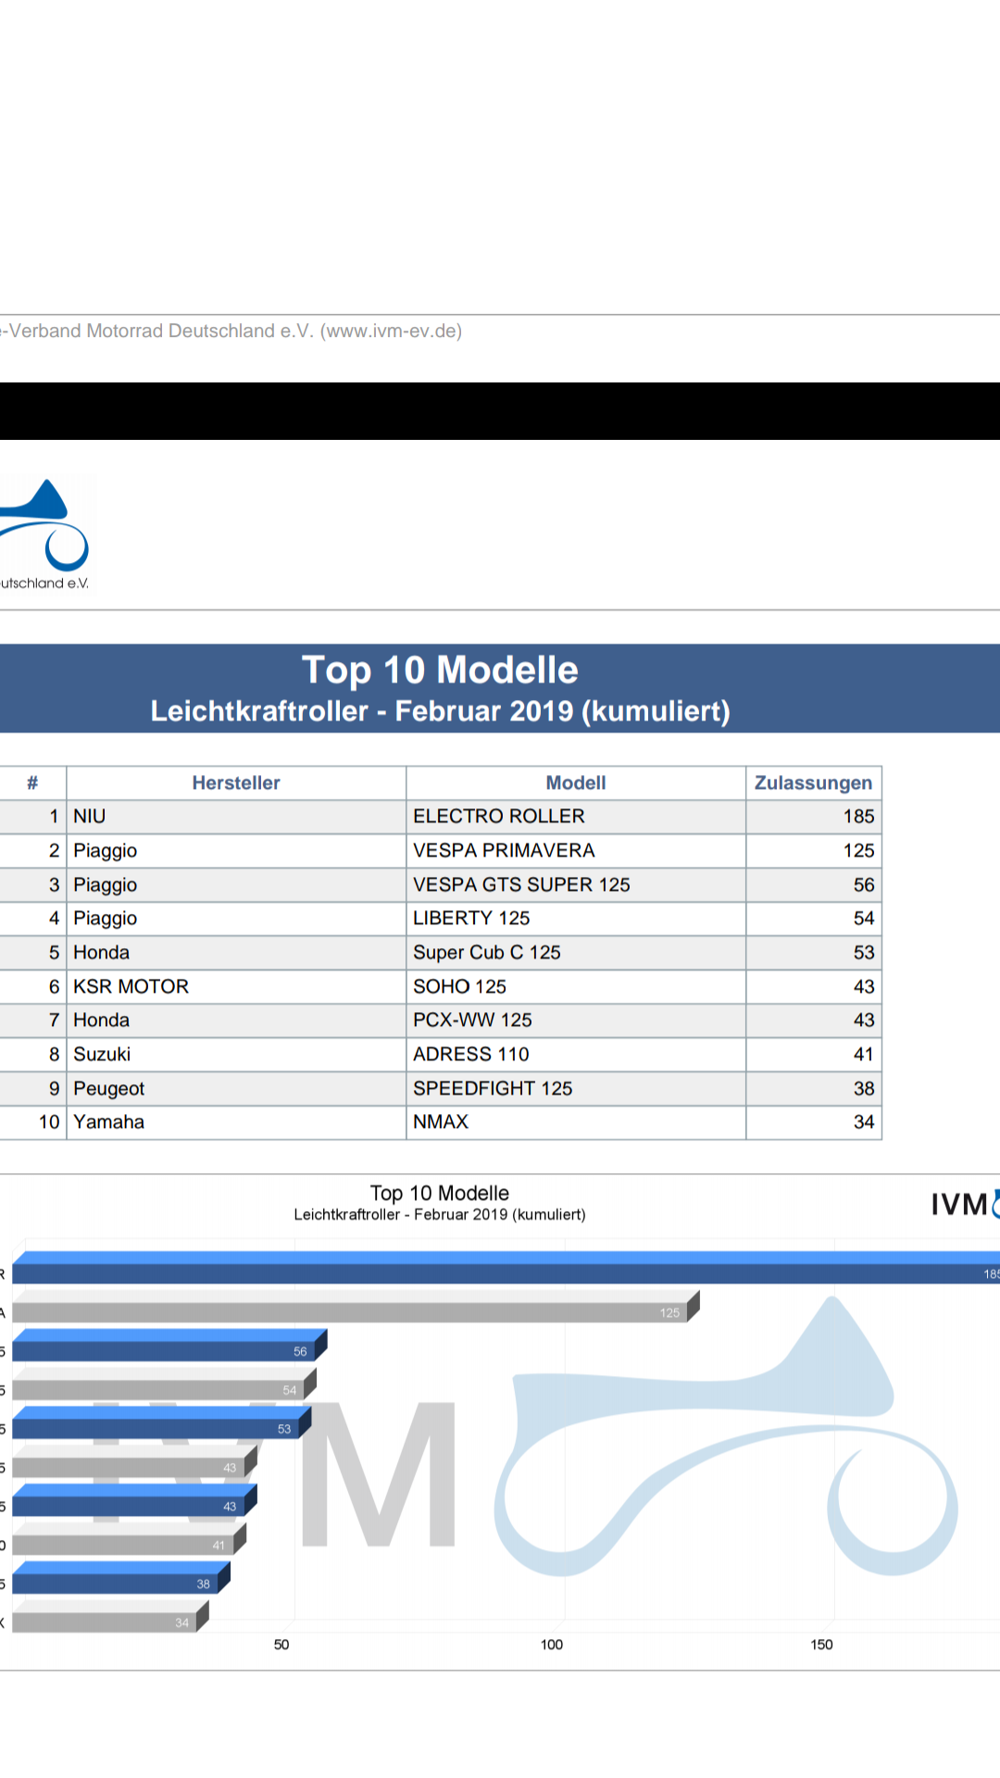
Task: Select the Hersteller column header
Action: pos(236,783)
